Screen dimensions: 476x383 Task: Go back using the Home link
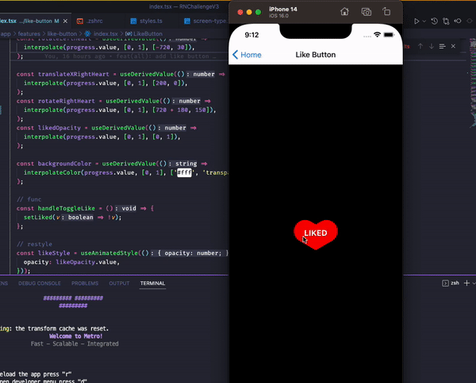pos(247,55)
